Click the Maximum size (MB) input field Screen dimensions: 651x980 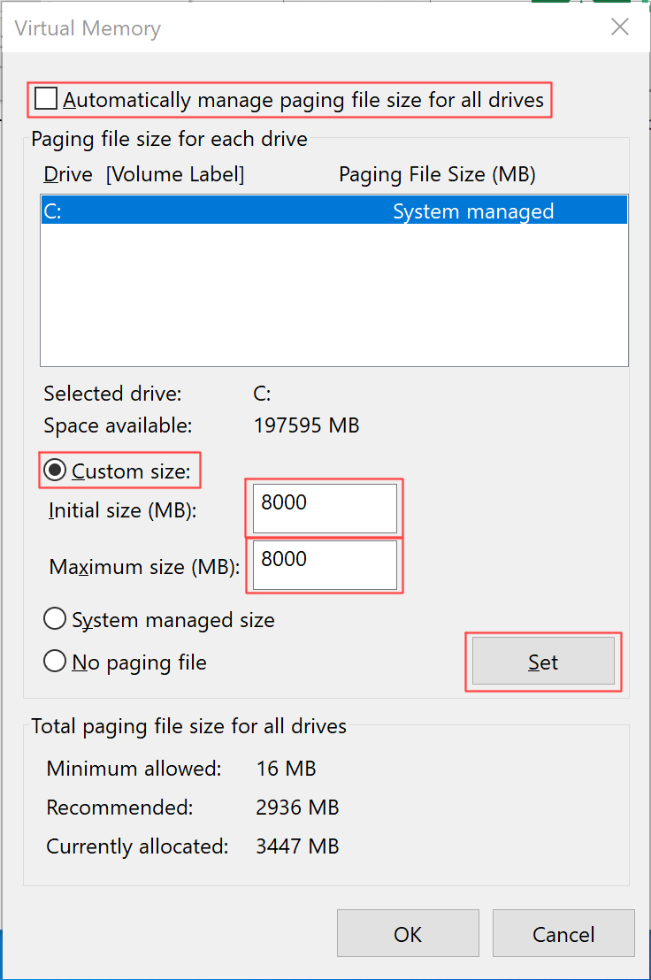325,564
